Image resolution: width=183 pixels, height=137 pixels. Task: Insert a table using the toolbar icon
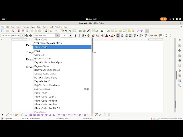click(75, 31)
